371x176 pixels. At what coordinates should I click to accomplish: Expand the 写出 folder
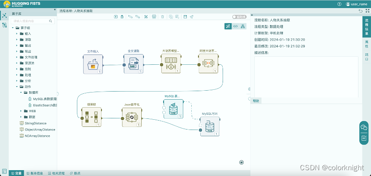point(17,51)
